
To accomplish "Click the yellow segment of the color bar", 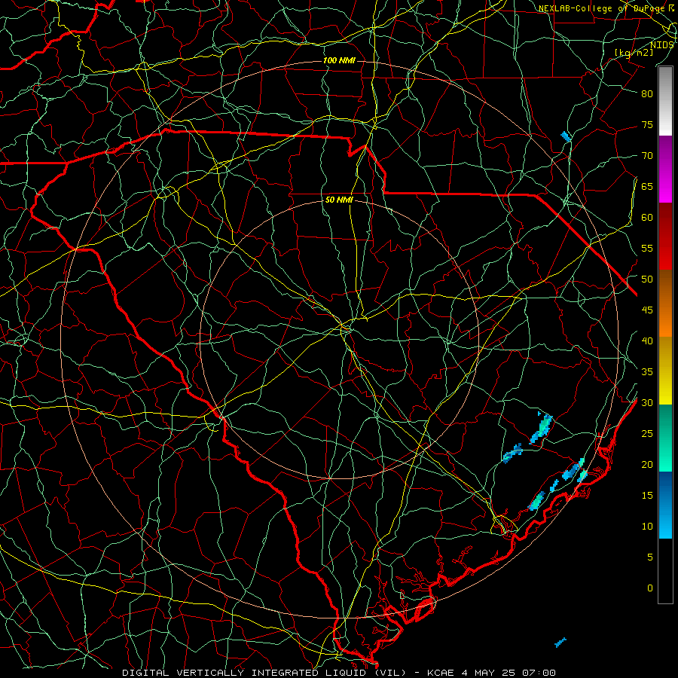I will click(x=665, y=371).
